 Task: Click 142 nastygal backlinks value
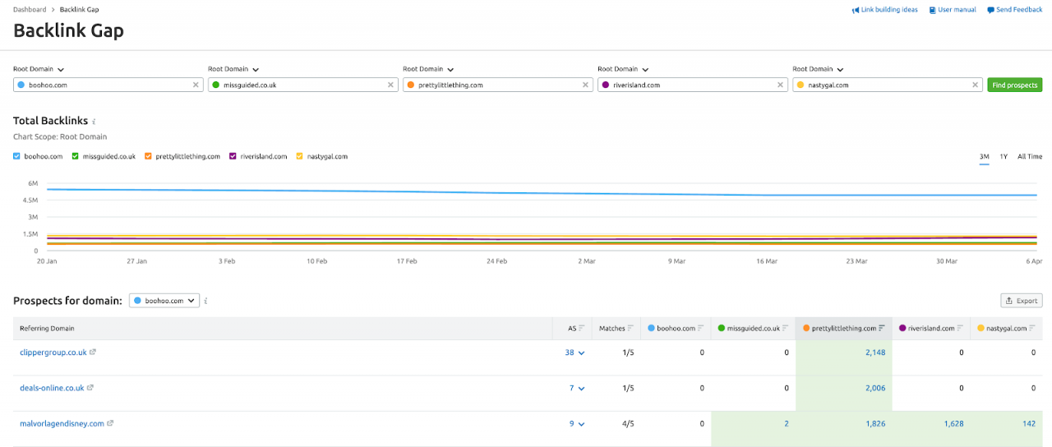tap(1029, 424)
